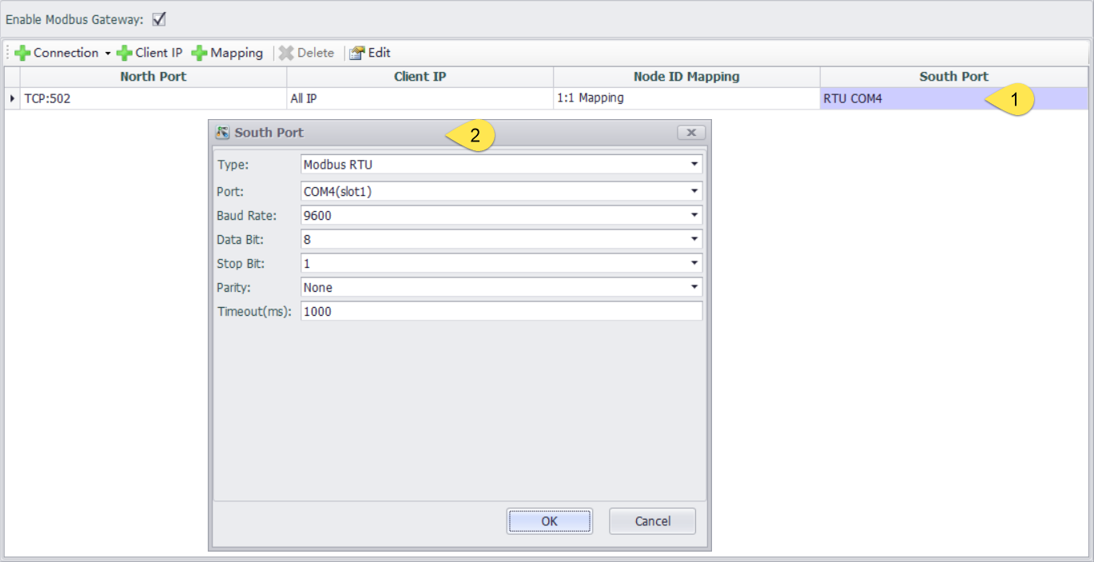Click the green plus Connection icon
The width and height of the screenshot is (1094, 562).
[22, 53]
